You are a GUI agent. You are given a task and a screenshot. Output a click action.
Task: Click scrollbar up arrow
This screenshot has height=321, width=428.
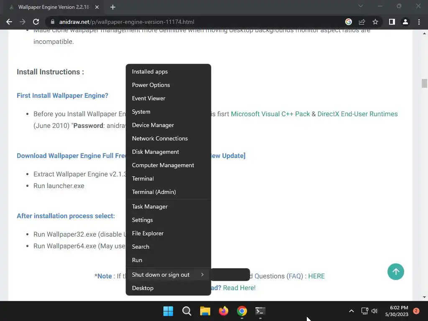424,33
